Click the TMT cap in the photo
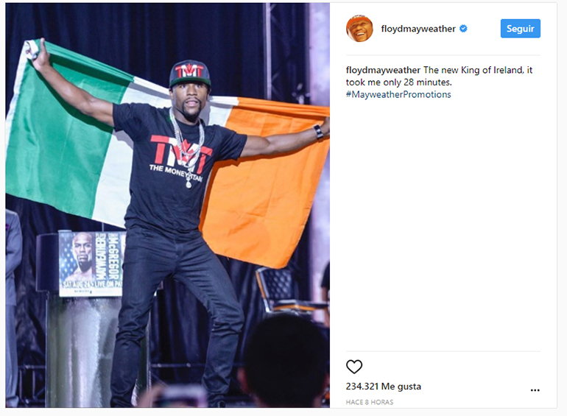 point(190,73)
